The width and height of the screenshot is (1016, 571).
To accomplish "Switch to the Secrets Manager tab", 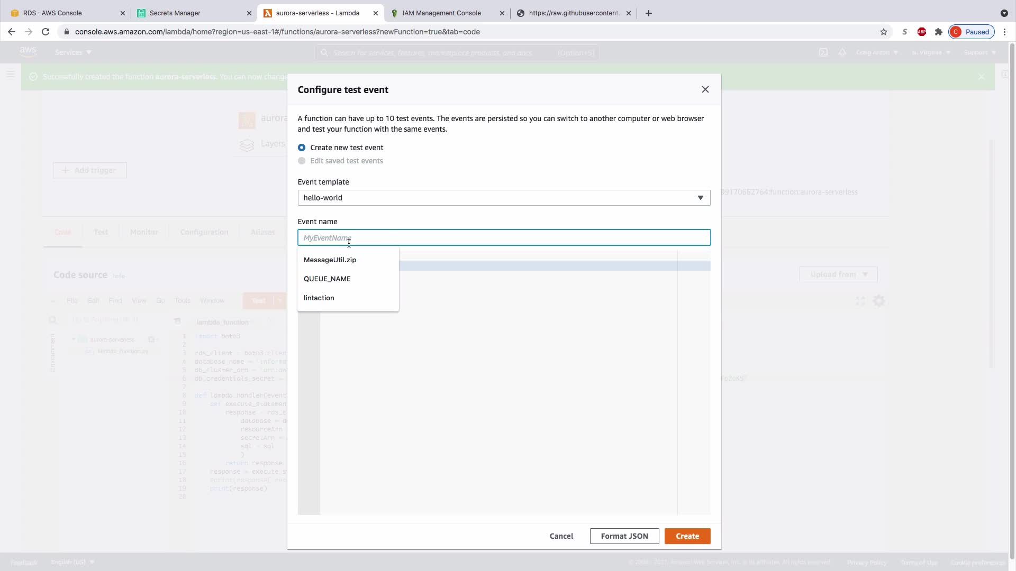I will 175,13.
